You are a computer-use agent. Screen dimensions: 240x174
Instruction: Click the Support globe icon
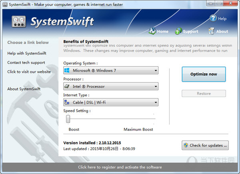178,31
